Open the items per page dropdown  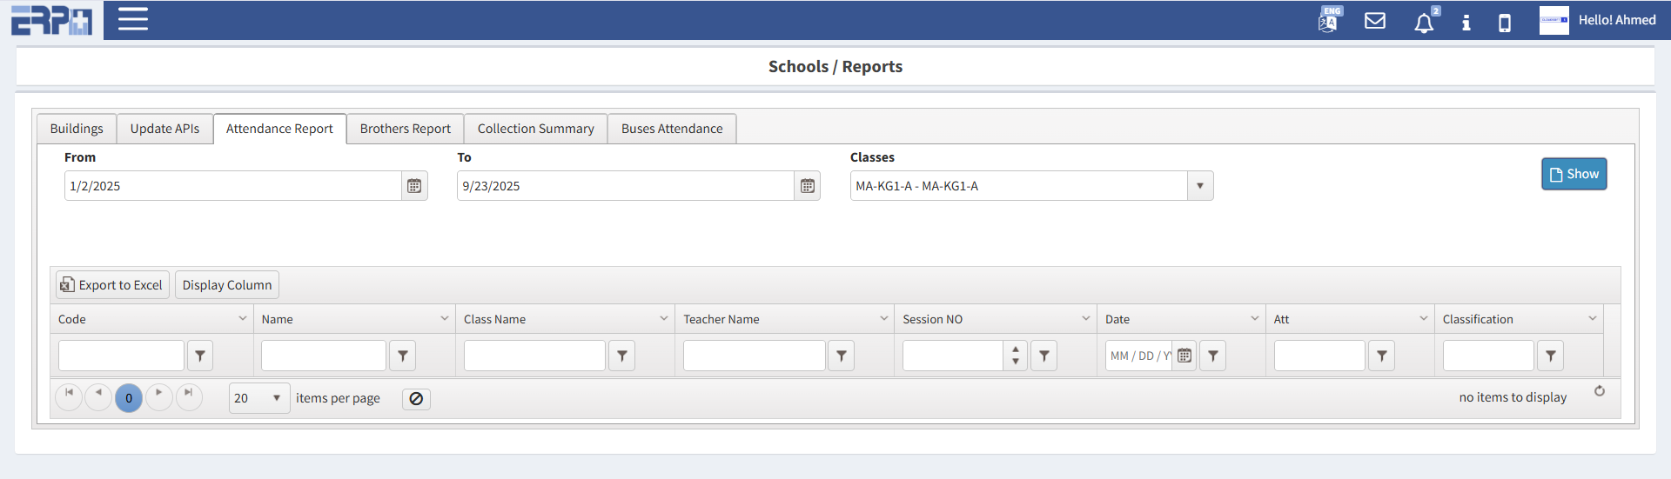point(276,398)
